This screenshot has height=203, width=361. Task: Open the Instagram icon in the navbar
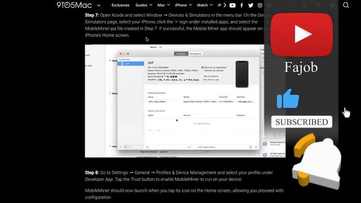click(x=259, y=5)
